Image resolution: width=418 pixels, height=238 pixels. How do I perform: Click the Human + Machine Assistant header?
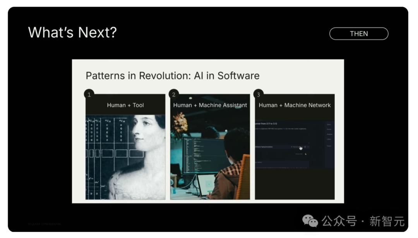210,105
